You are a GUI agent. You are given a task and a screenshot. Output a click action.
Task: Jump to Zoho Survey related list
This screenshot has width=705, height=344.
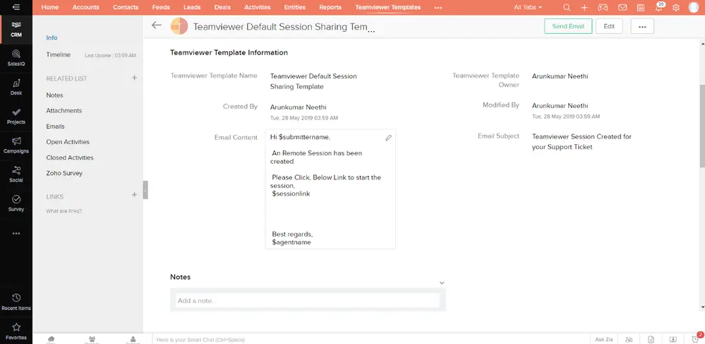[x=64, y=173]
